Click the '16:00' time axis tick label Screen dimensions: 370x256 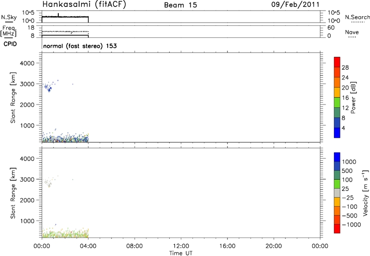[x=227, y=246]
